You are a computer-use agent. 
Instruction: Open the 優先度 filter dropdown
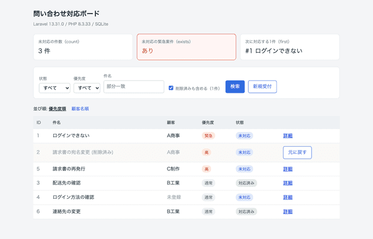click(87, 88)
